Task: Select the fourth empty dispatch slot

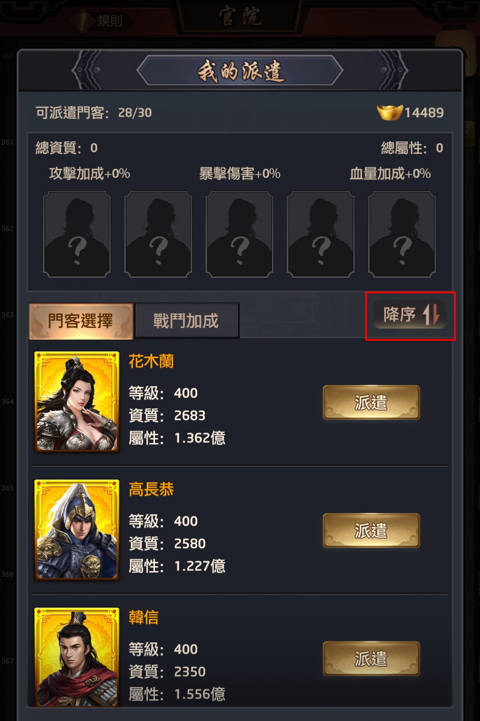Action: click(x=321, y=234)
